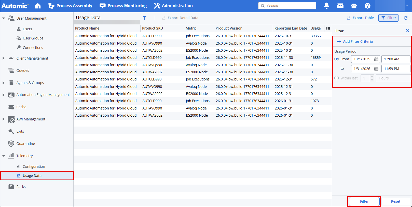412x207 pixels.
Task: Open the From date calendar picker
Action: click(376, 59)
